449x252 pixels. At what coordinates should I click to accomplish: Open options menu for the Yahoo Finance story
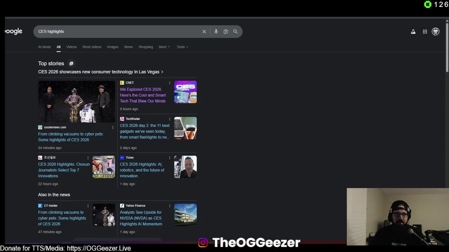click(170, 206)
